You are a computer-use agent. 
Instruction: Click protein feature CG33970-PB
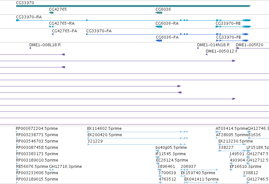pos(232,41)
